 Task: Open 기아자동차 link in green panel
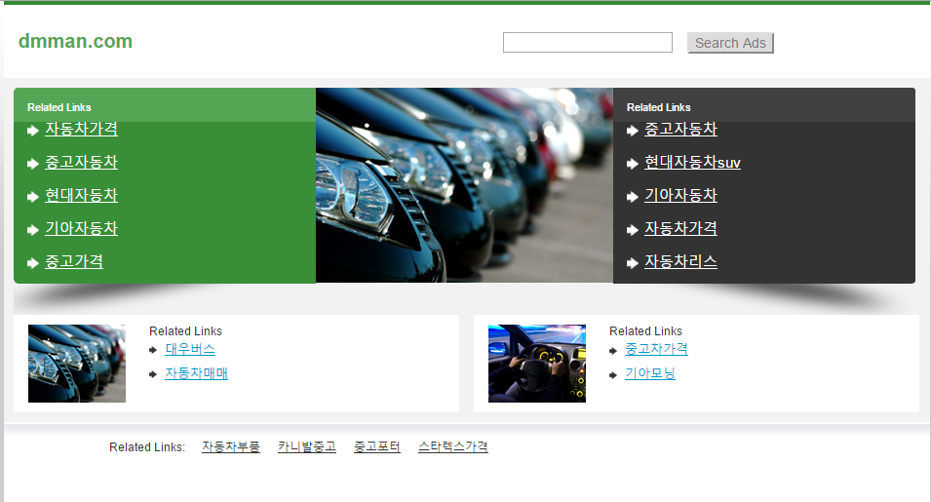(x=81, y=228)
